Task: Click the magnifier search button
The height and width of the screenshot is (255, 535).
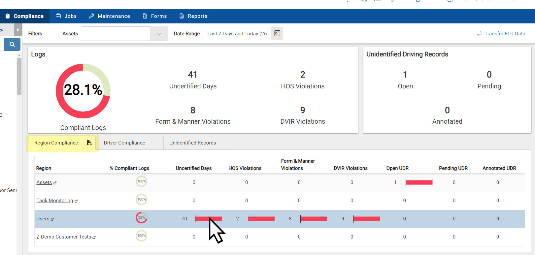Action: click(12, 44)
